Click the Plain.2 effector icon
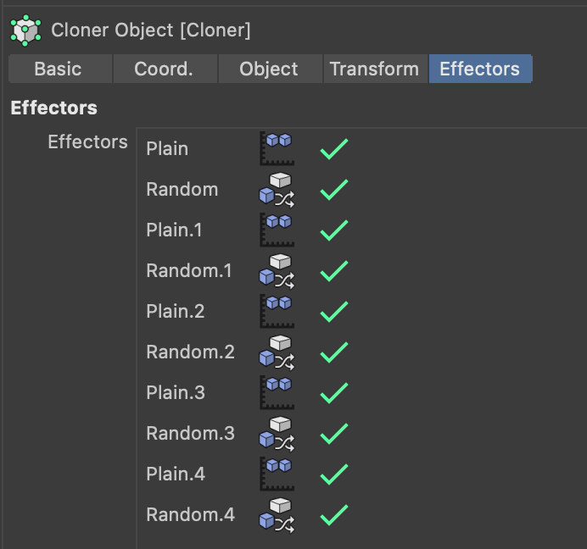Image resolution: width=587 pixels, height=549 pixels. point(277,311)
